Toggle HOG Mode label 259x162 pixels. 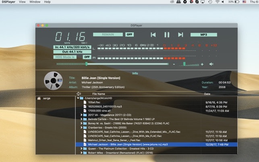coord(65,57)
